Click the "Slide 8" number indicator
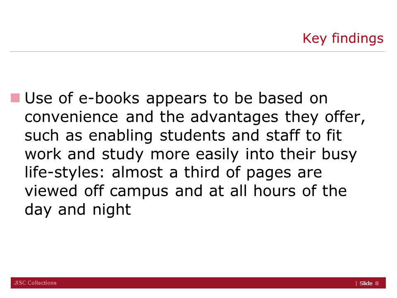The height and width of the screenshot is (298, 397). (x=369, y=283)
